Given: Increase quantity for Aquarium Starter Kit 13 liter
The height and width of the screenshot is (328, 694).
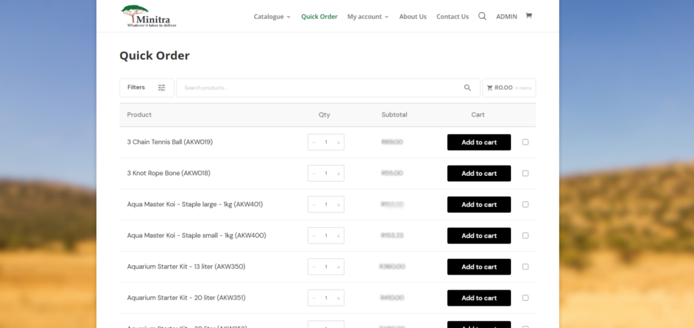Looking at the screenshot, I should (x=338, y=267).
